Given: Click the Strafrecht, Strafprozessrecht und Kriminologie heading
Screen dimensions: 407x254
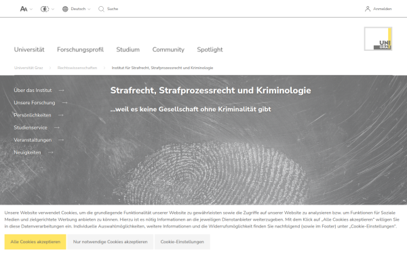Looking at the screenshot, I should 210,91.
